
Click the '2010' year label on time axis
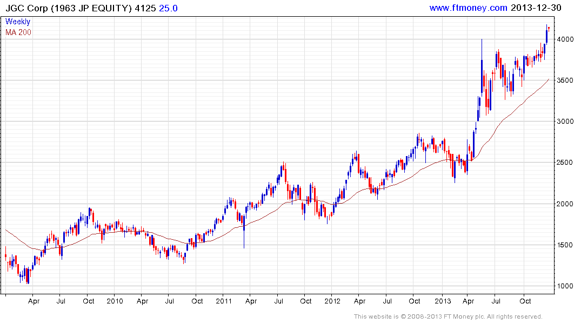pos(115,301)
